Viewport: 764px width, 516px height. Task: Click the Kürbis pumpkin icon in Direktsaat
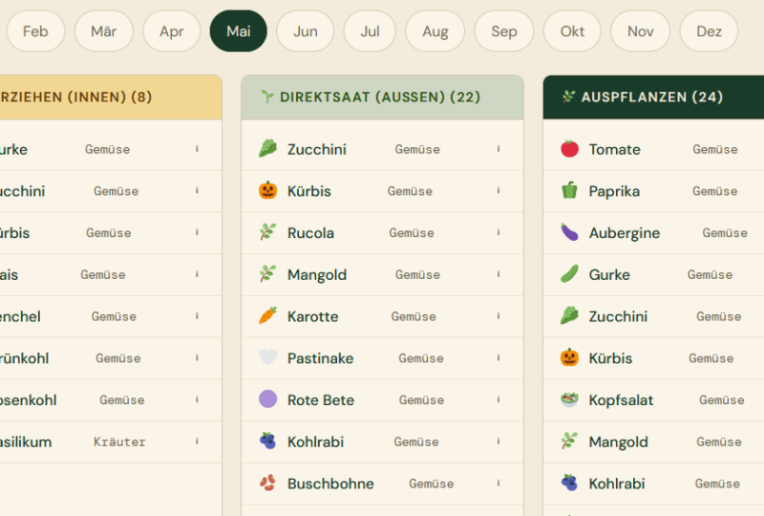pyautogui.click(x=267, y=191)
